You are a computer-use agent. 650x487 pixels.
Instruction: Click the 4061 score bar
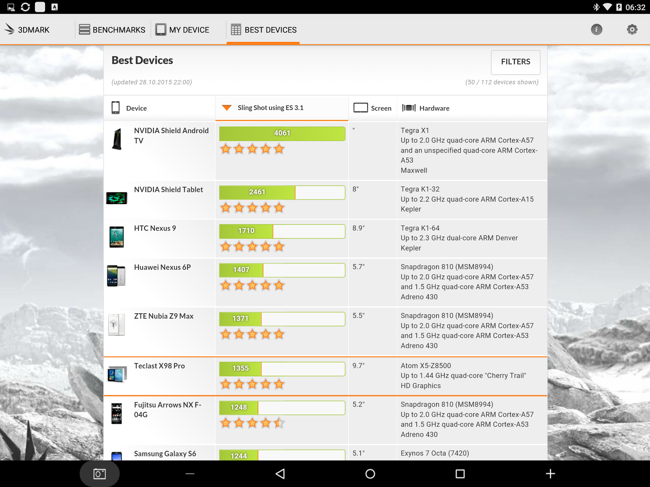[x=282, y=134]
